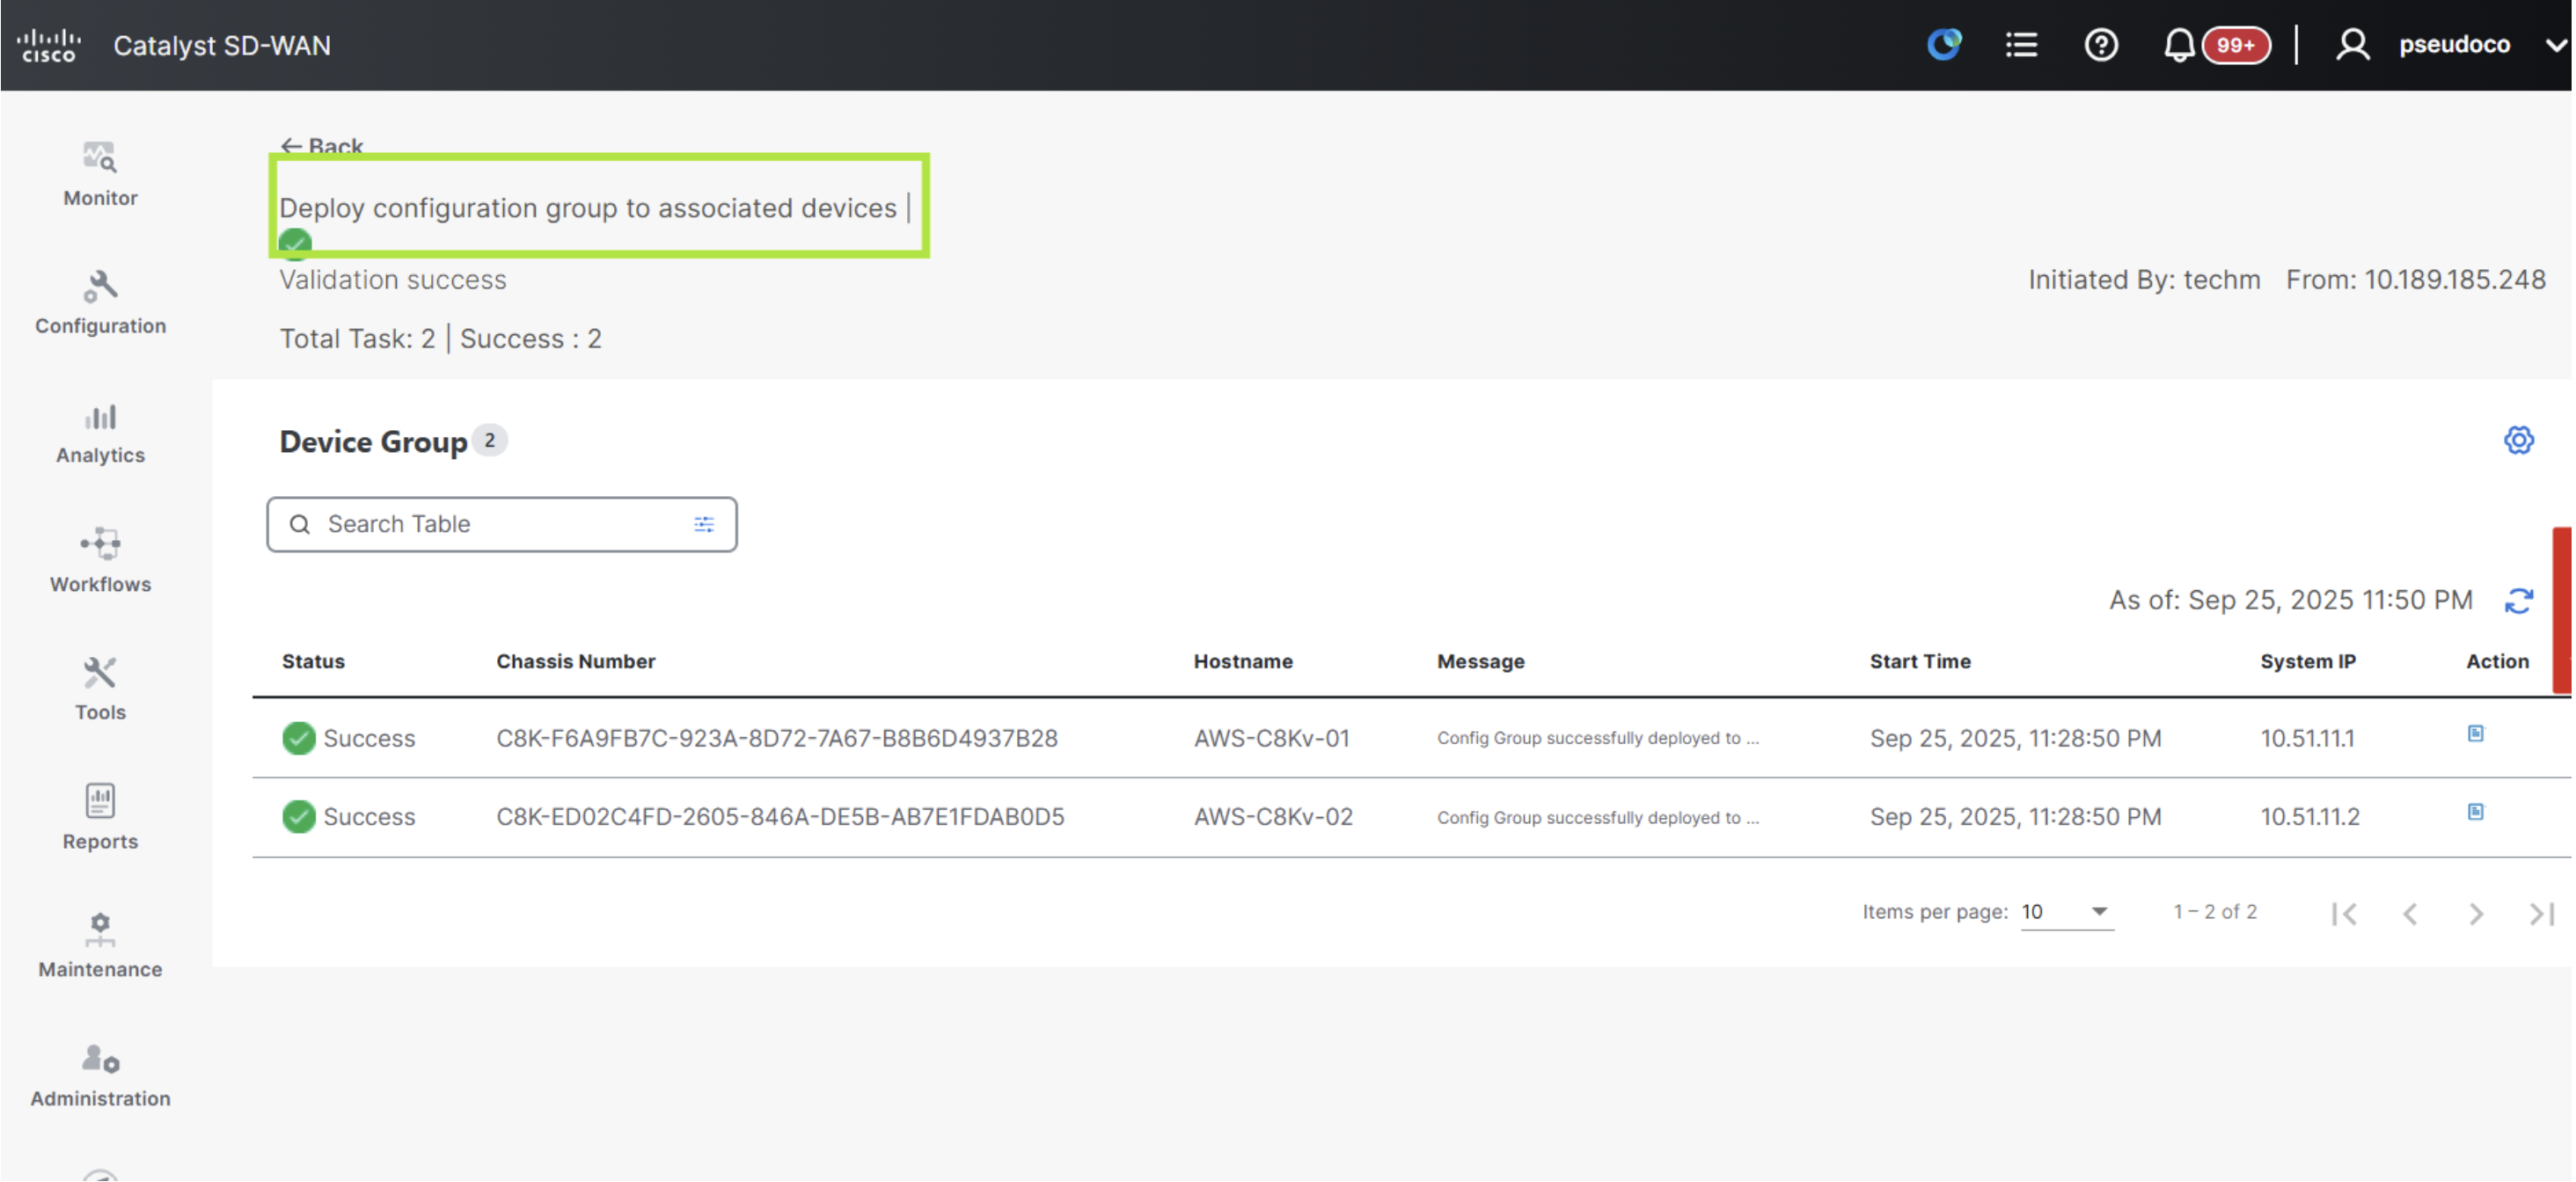Click hostname AWS-C8Kv-02
Screen dimensions: 2576x1182
1272,817
